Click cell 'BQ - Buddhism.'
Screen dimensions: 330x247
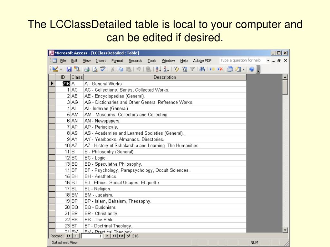pyautogui.click(x=165, y=207)
